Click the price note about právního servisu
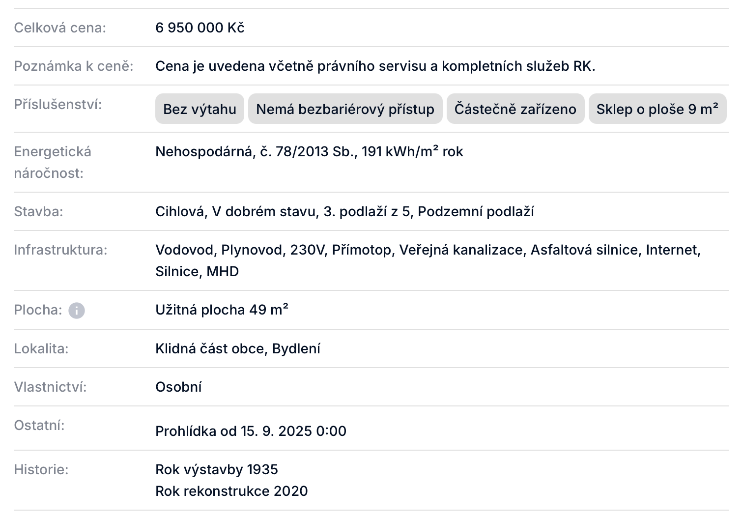The height and width of the screenshot is (517, 743). (x=375, y=66)
